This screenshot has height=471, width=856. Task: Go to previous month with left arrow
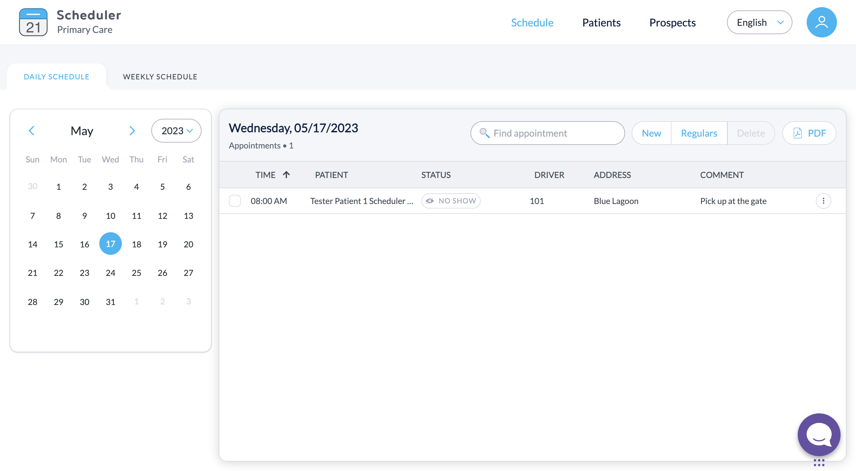click(32, 131)
